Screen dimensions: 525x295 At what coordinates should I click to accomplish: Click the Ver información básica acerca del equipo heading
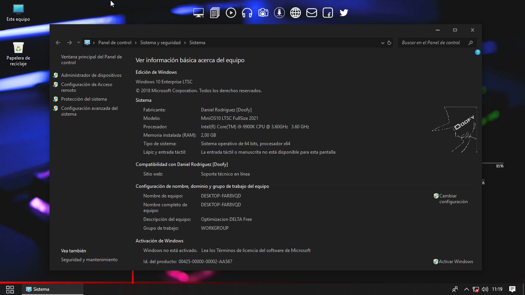tap(190, 60)
